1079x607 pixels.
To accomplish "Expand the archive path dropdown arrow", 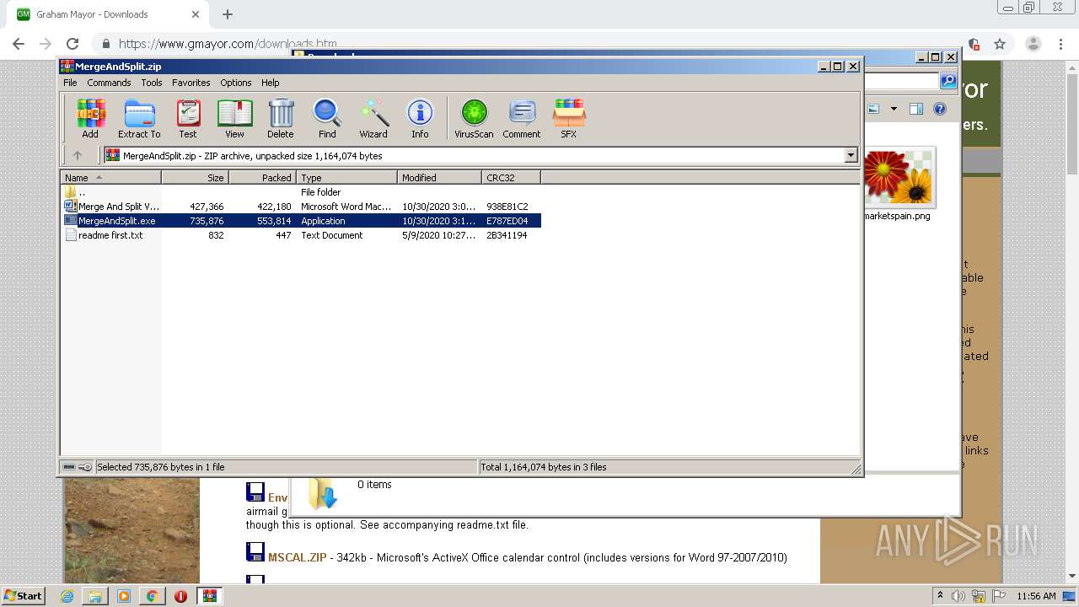I will 851,155.
